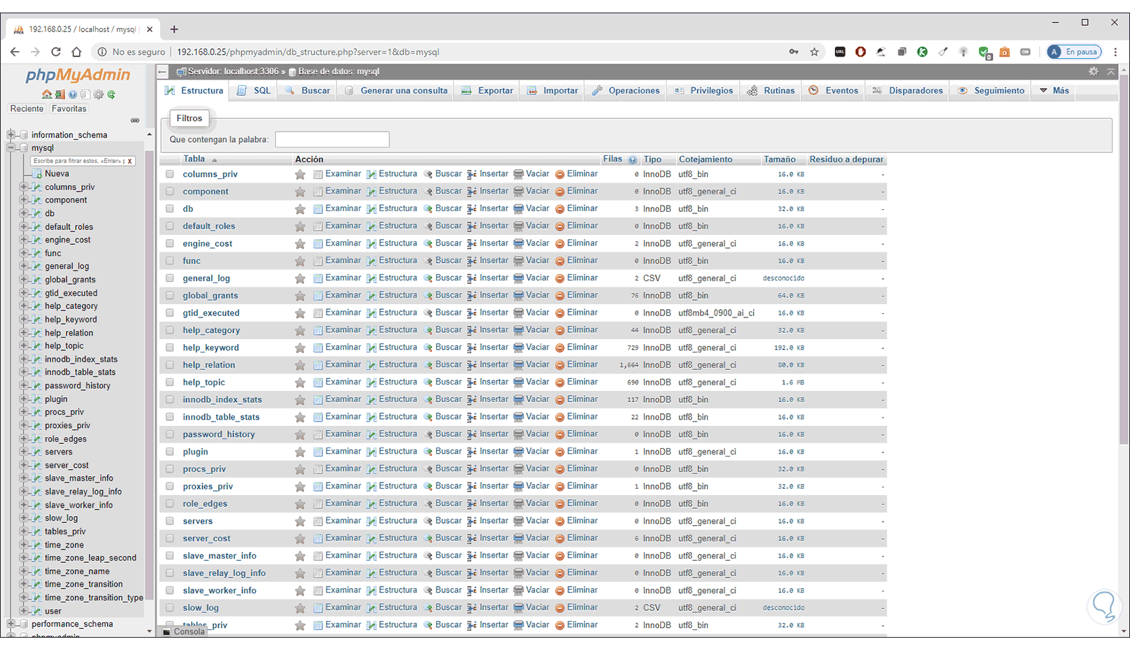Collapse the mysql database tree node
This screenshot has height=651, width=1130.
[10, 148]
